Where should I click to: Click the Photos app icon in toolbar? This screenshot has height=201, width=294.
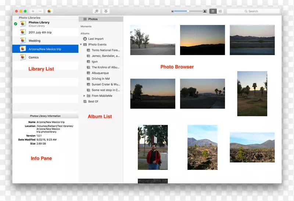coord(49,11)
